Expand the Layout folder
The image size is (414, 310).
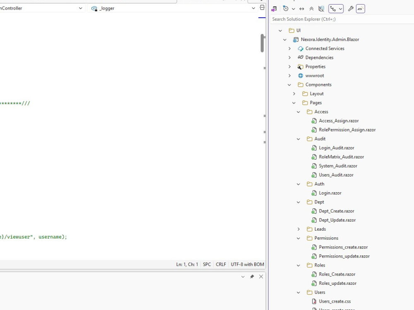pyautogui.click(x=294, y=93)
